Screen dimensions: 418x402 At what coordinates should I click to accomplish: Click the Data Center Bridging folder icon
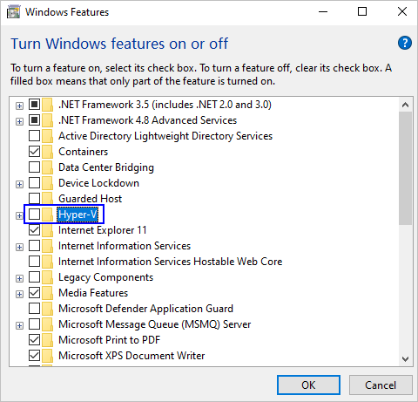pos(47,167)
